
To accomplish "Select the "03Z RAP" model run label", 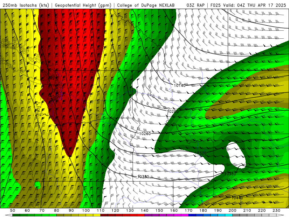I will (195, 5).
